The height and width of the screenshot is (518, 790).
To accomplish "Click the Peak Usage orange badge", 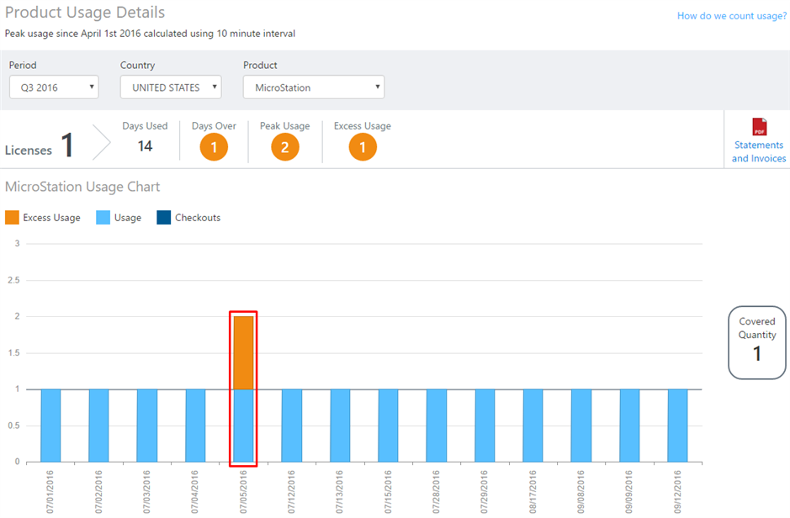I will click(284, 147).
